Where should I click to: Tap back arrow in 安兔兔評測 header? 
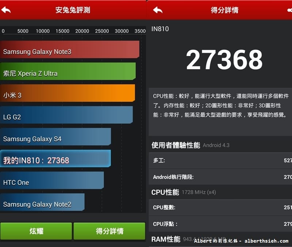tap(6, 10)
